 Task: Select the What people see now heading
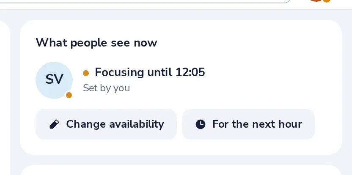(96, 42)
